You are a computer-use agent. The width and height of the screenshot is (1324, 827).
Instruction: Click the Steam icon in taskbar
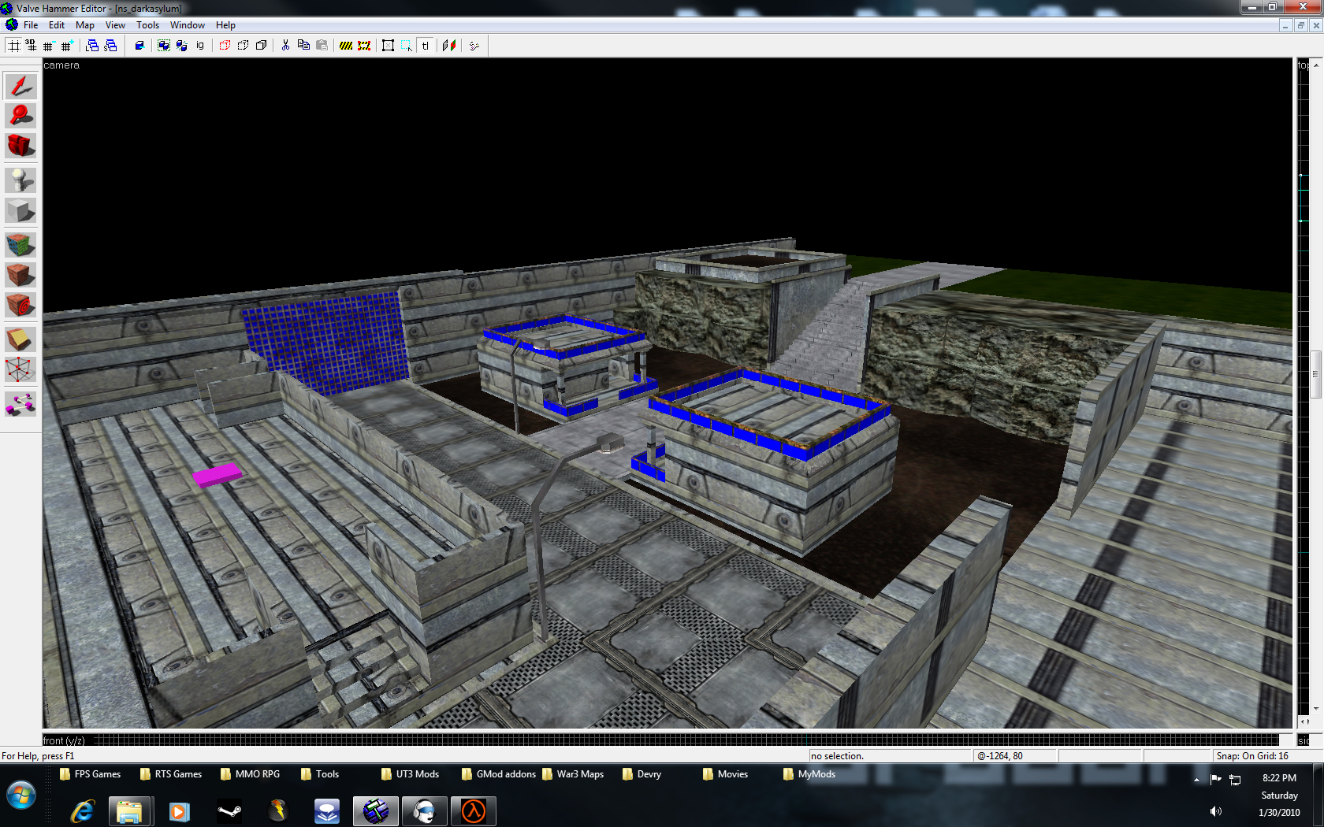229,811
